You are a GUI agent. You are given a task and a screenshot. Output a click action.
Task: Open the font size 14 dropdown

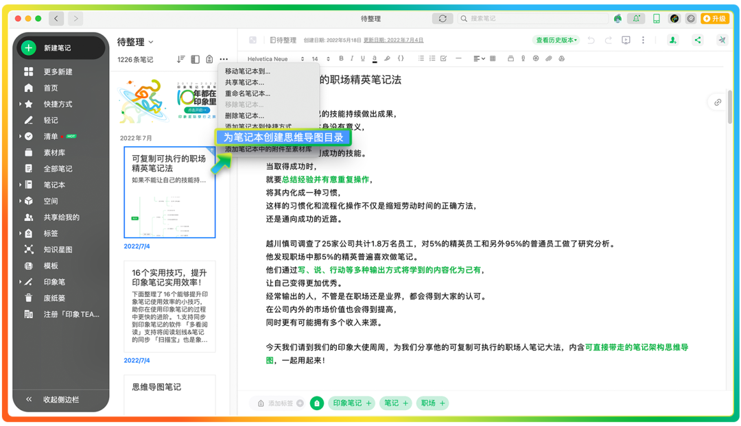(317, 58)
